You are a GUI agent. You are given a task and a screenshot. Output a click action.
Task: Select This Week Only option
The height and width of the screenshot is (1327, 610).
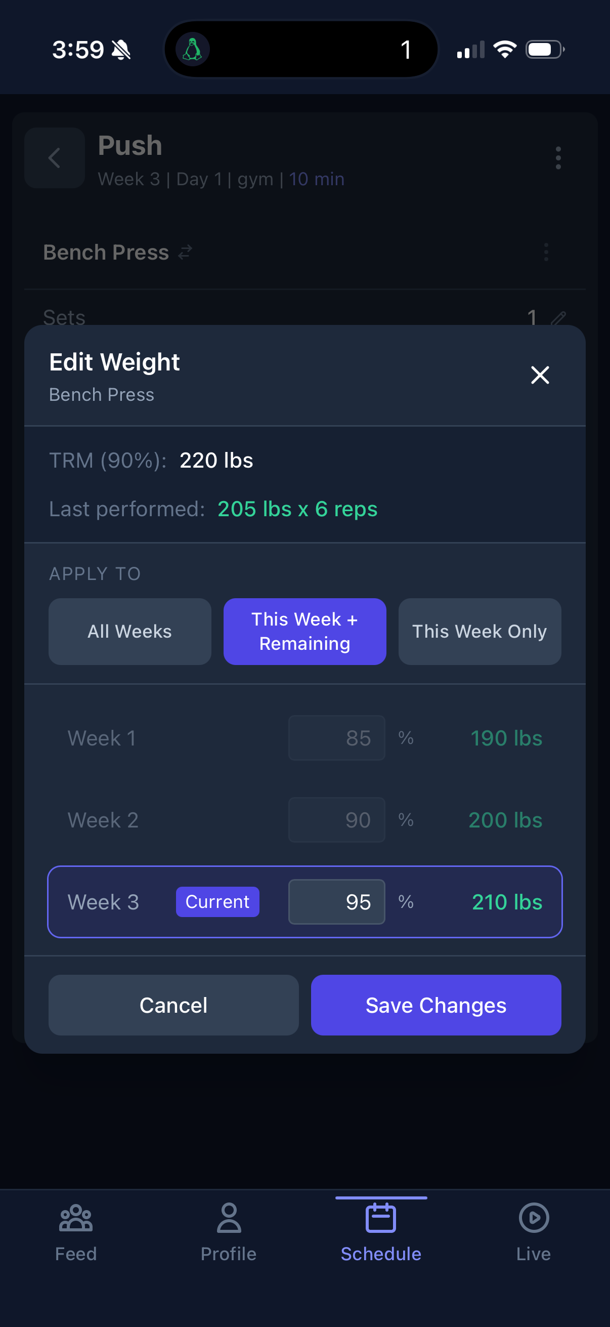(479, 631)
